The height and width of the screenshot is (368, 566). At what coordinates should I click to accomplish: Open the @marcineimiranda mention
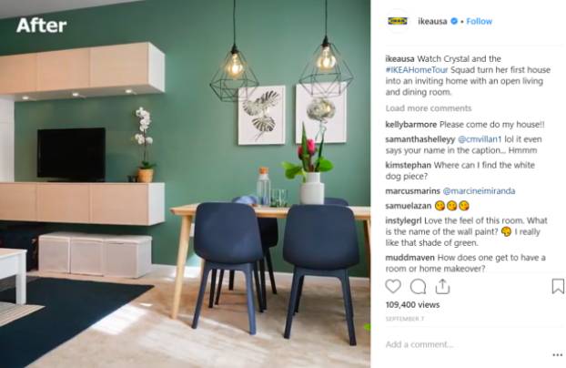coord(479,191)
